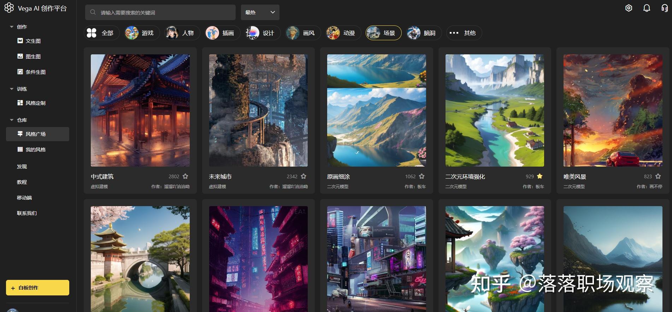Open the hexagon settings icon

[x=629, y=8]
